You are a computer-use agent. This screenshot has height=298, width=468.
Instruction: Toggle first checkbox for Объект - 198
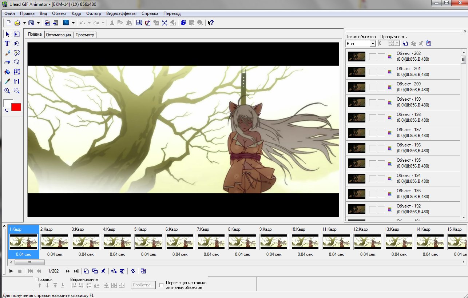tap(372, 118)
